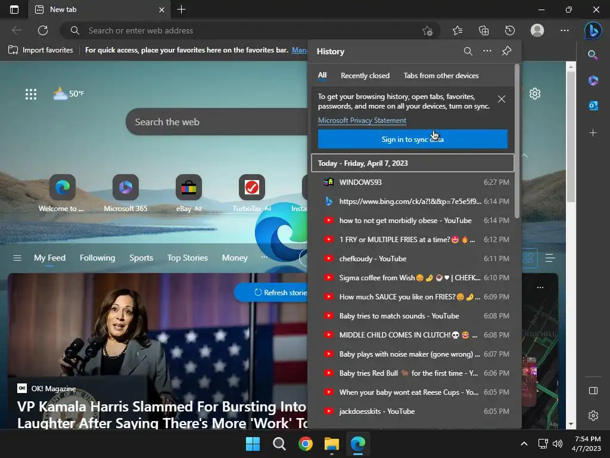This screenshot has height=458, width=610.
Task: Click the page vertical scrollbar thumb
Action: point(571,137)
